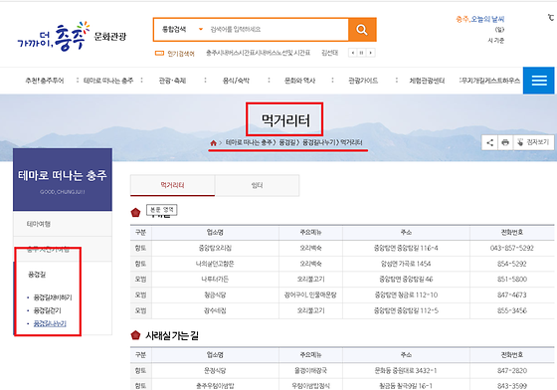Click phone number 847-2820

512,370
